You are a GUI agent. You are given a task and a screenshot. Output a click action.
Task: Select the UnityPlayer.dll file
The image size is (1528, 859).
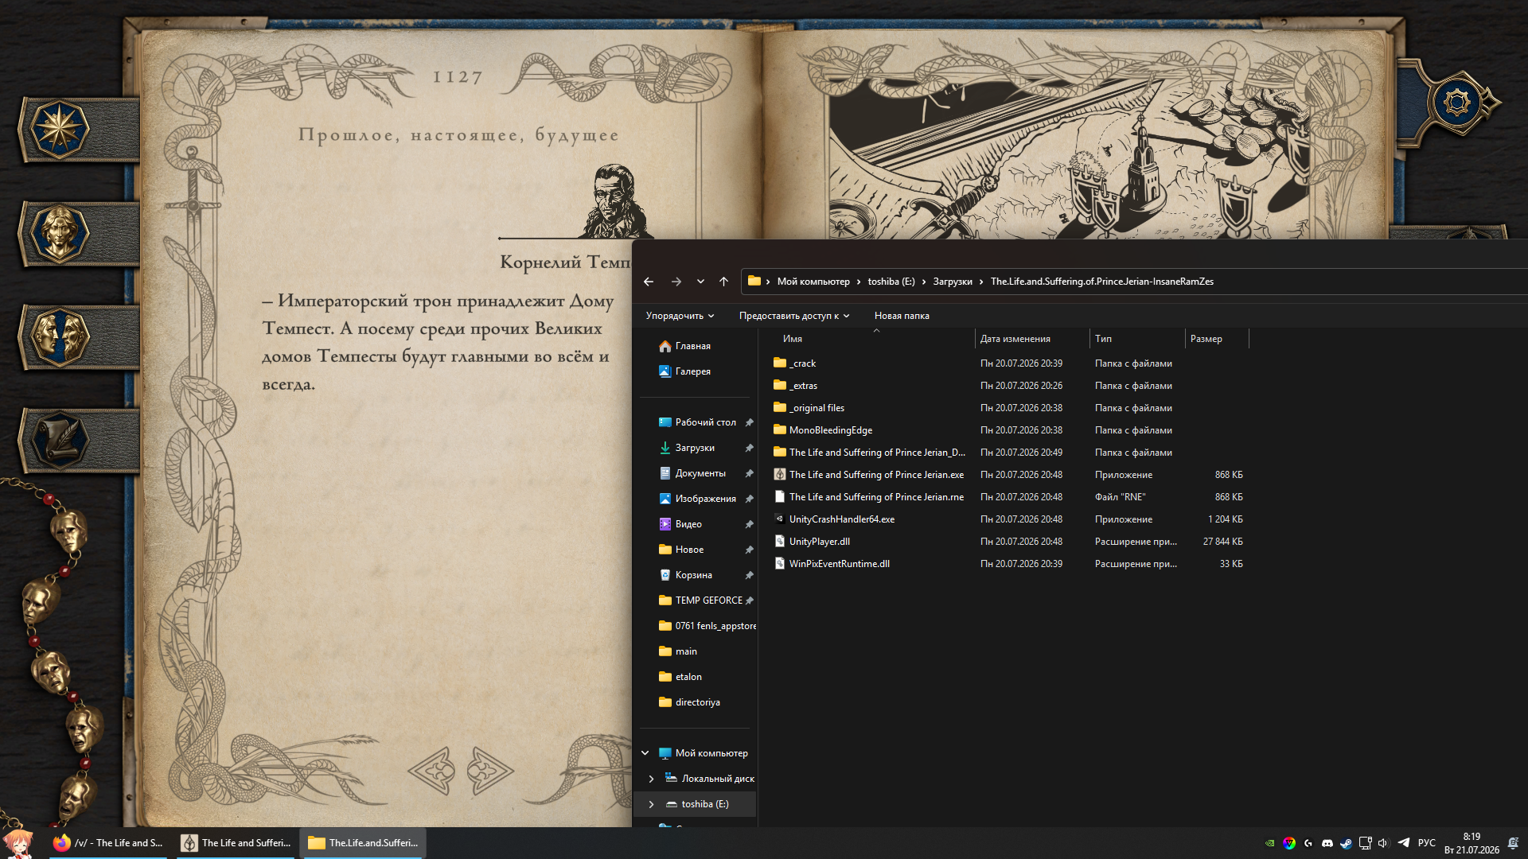(820, 542)
